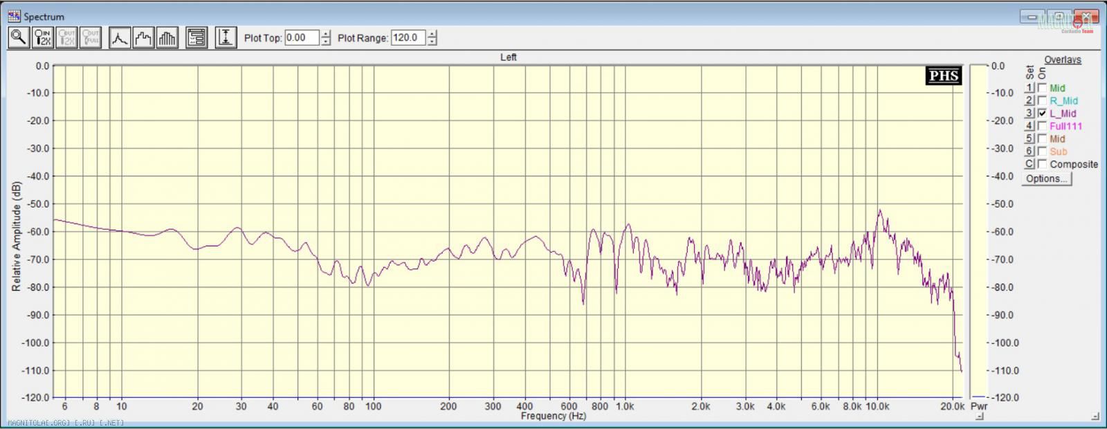Viewport: 1107px width, 429px height.
Task: Click overlay Set button 5
Action: point(1029,138)
